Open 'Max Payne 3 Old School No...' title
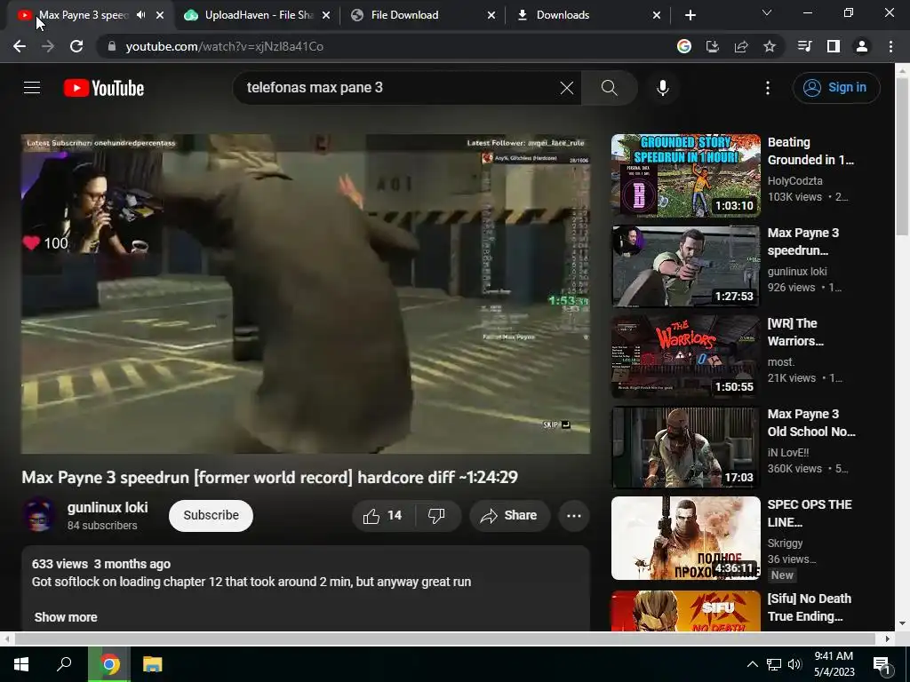910x682 pixels. (811, 422)
